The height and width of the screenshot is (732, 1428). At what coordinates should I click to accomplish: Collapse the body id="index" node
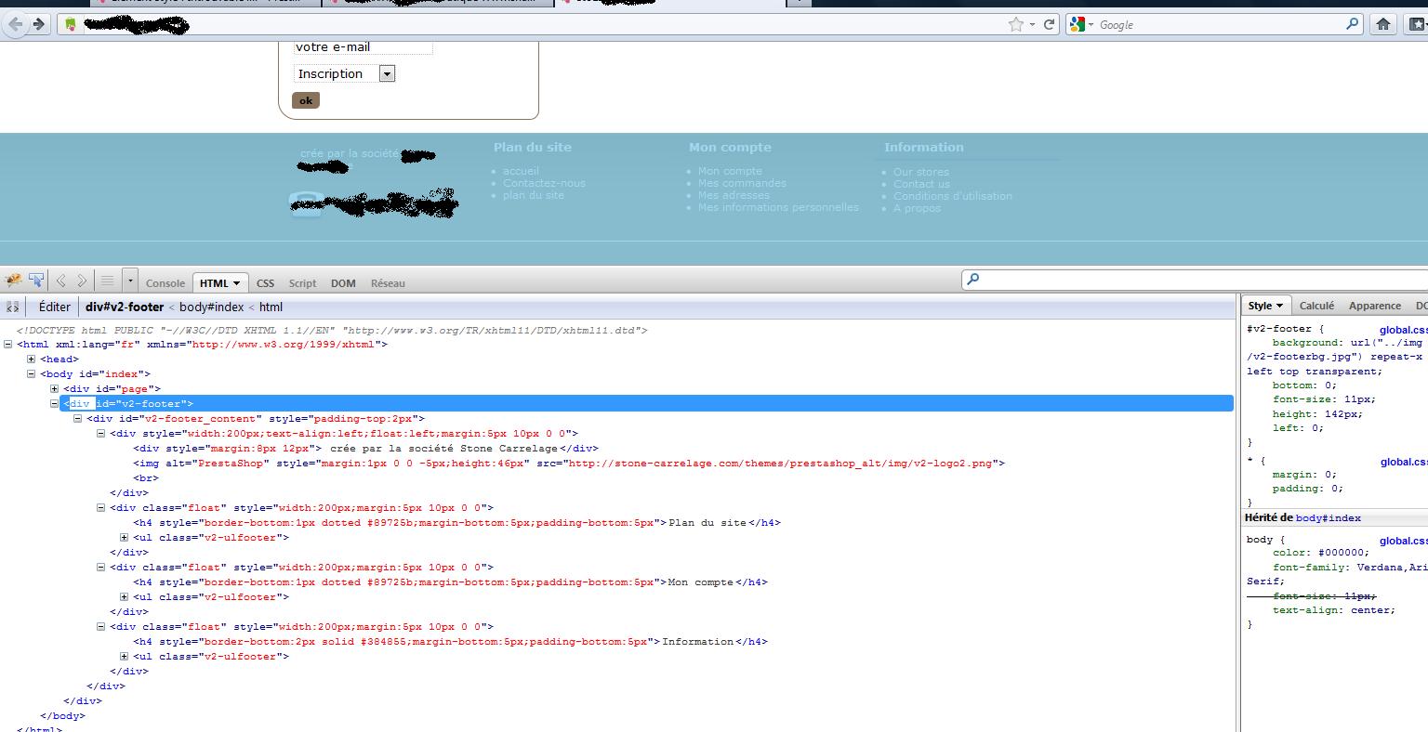coord(32,374)
